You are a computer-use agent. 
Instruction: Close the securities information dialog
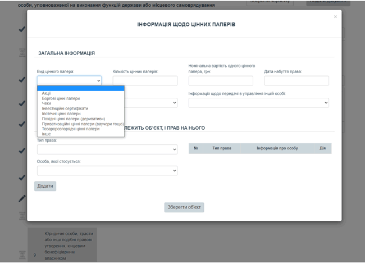click(335, 17)
